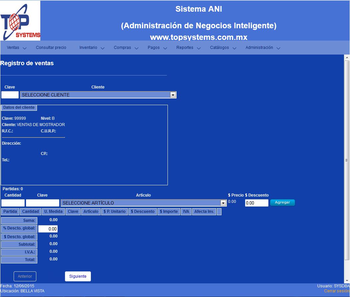Click the Top Systems logo

tap(20, 21)
